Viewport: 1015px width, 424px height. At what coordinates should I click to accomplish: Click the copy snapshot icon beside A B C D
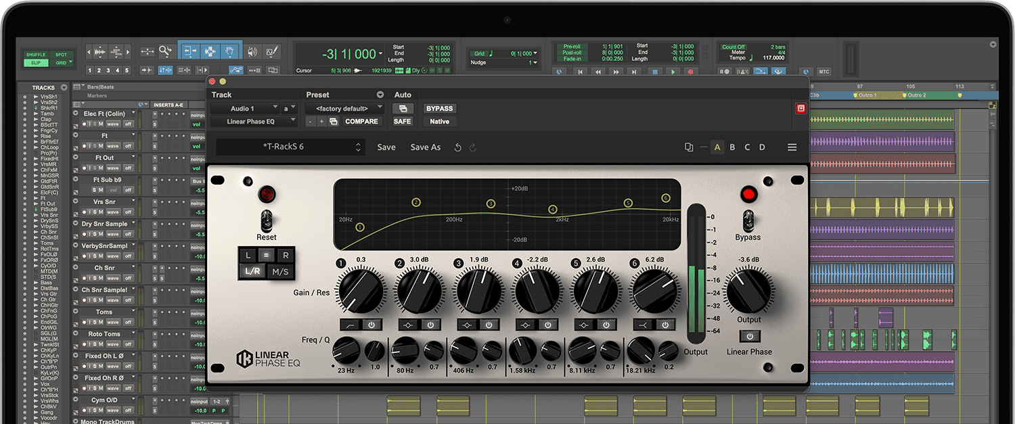click(x=689, y=147)
